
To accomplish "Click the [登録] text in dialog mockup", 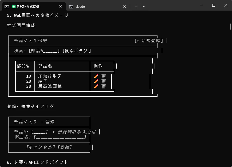I will pos(65,147).
